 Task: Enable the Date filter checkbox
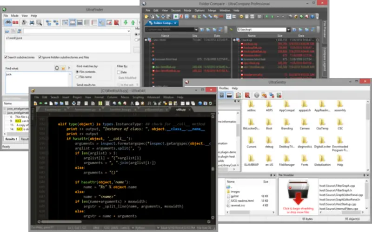(119, 72)
